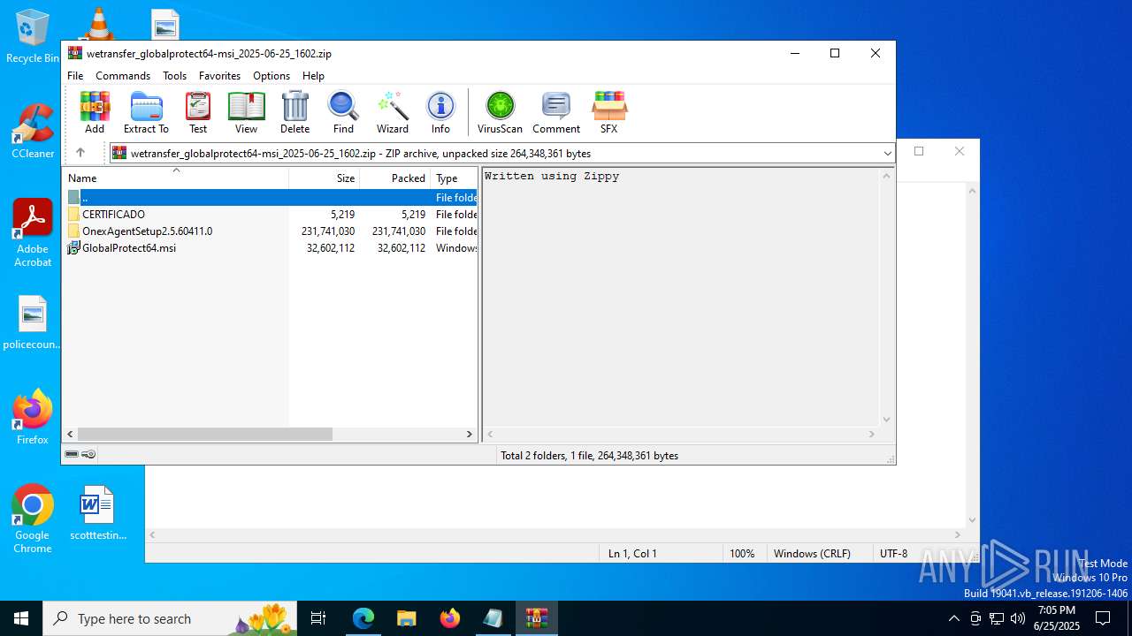Sort file list by Name column
1132x636 pixels.
(175, 178)
